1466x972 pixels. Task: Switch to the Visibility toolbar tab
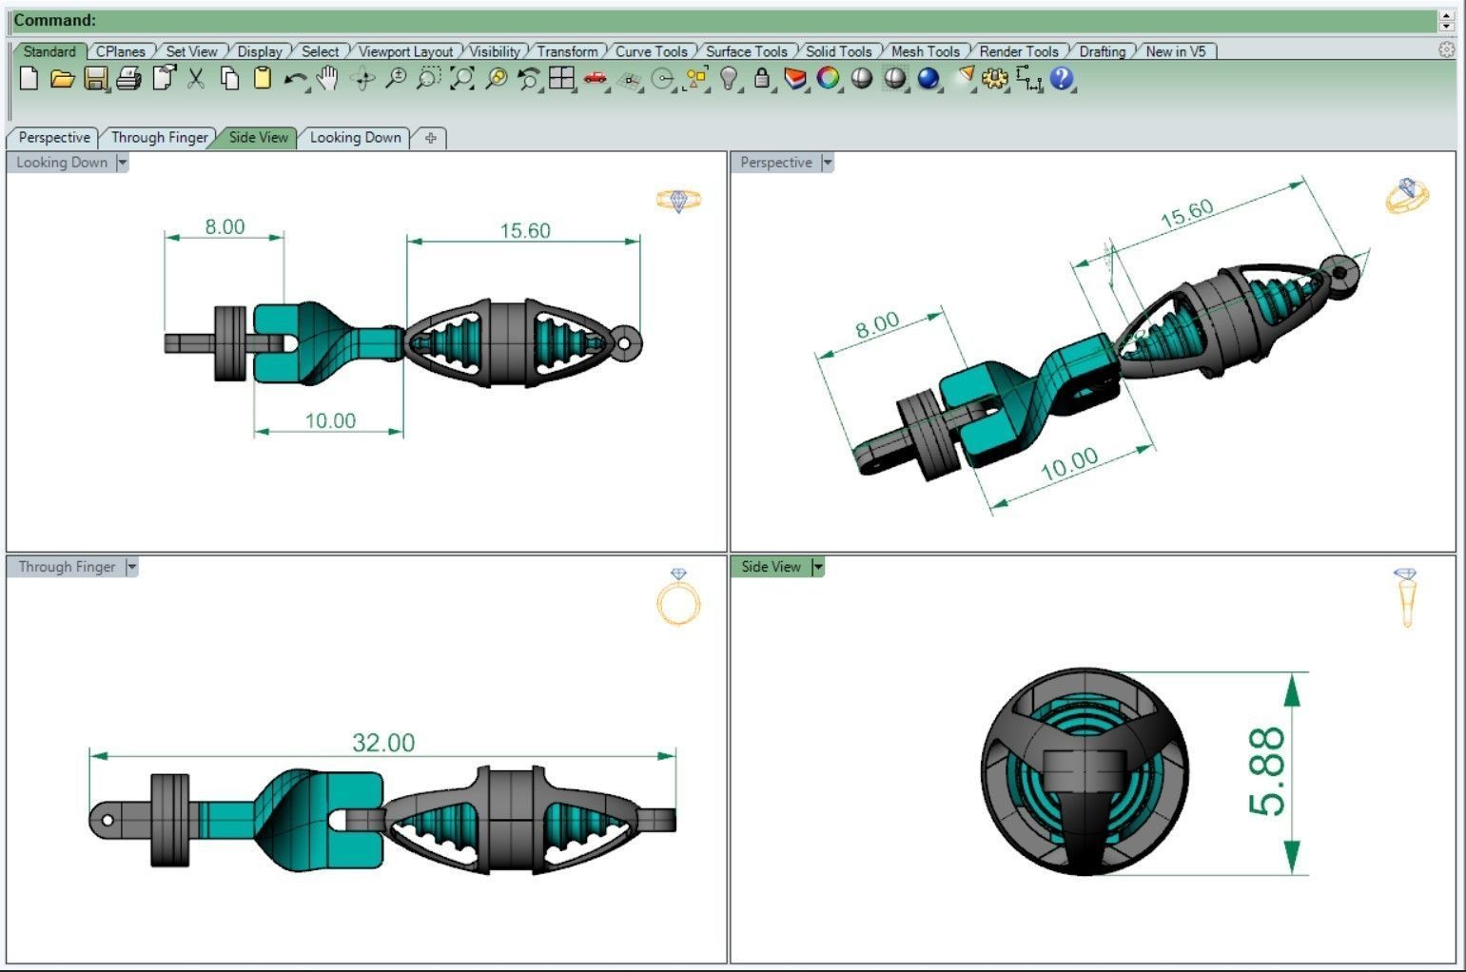[x=496, y=51]
